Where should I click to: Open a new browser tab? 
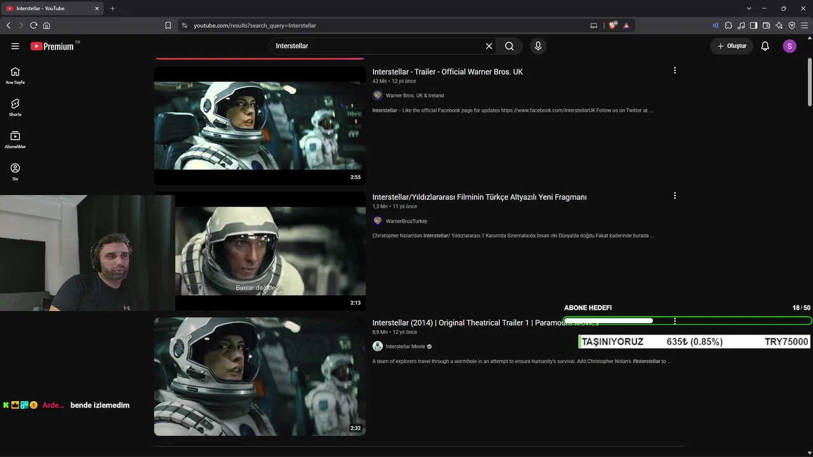click(x=112, y=8)
